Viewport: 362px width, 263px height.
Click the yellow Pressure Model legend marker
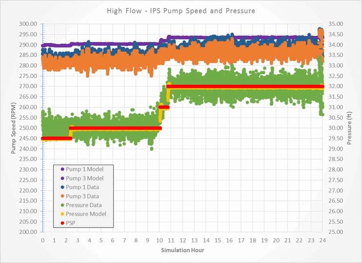62,213
